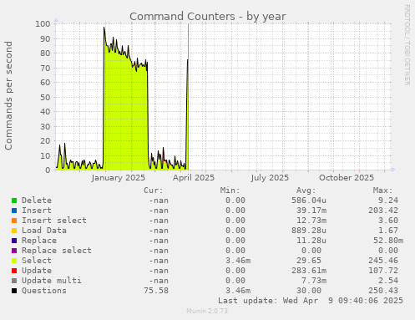Image resolution: width=415 pixels, height=320 pixels.
Task: Click the 'Max:' column header
Action: coord(382,190)
